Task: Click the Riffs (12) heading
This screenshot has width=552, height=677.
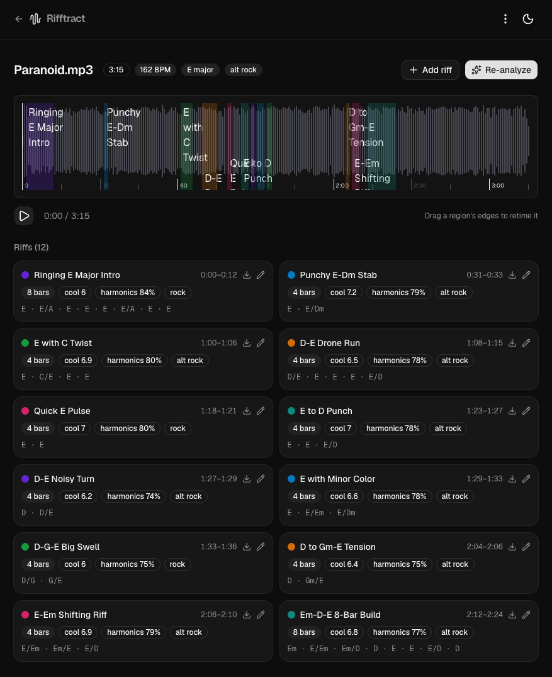Action: point(31,247)
